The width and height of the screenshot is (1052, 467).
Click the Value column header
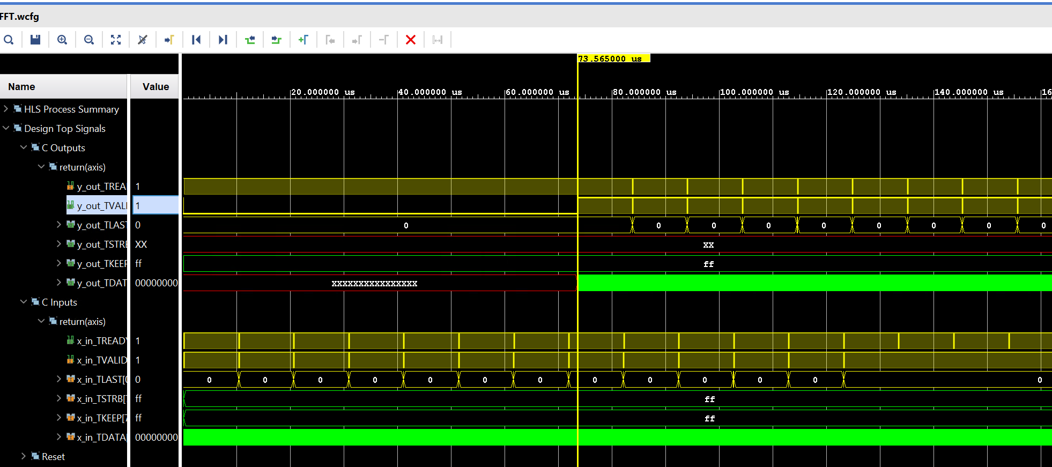click(x=155, y=86)
